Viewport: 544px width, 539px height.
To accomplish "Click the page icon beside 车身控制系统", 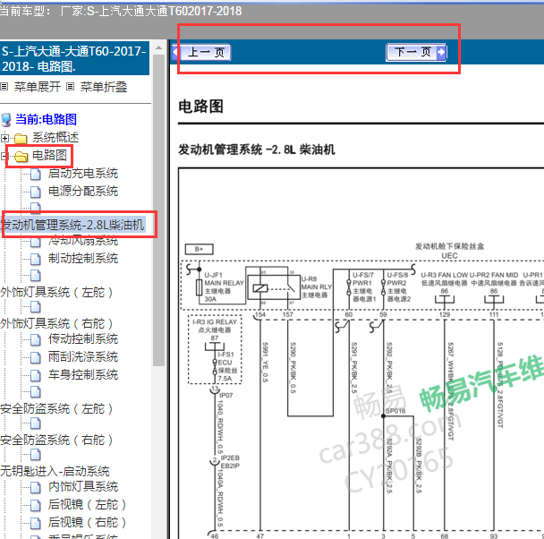I will click(36, 375).
